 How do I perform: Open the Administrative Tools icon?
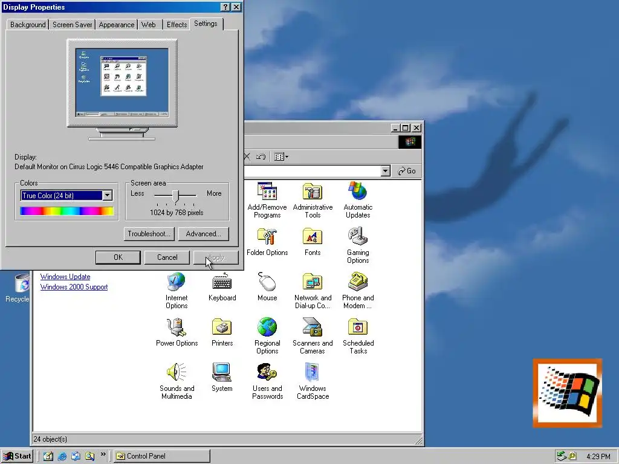coord(313,200)
